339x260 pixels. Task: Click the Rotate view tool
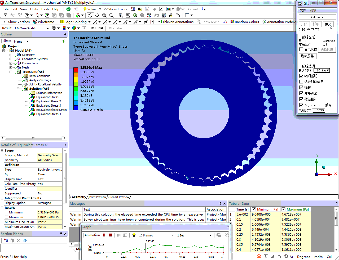[90, 15]
